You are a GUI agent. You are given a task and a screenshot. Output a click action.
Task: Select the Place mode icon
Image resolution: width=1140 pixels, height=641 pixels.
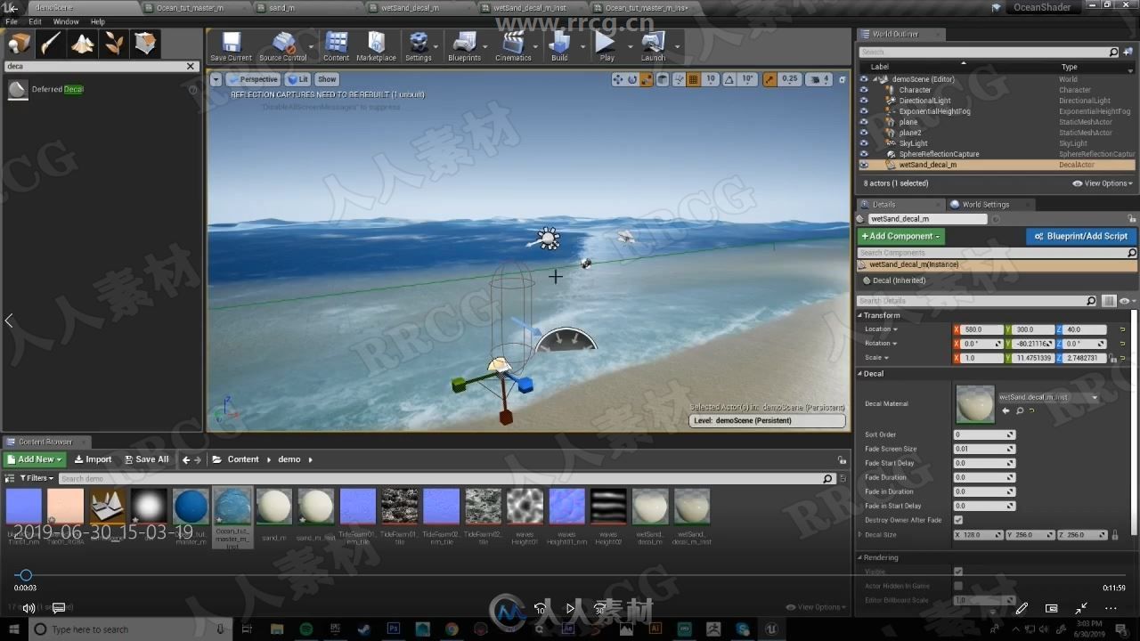click(19, 44)
